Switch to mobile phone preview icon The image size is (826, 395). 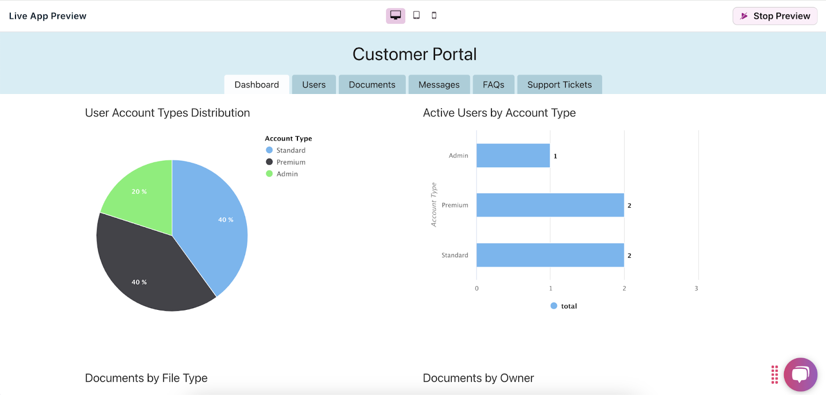(434, 15)
